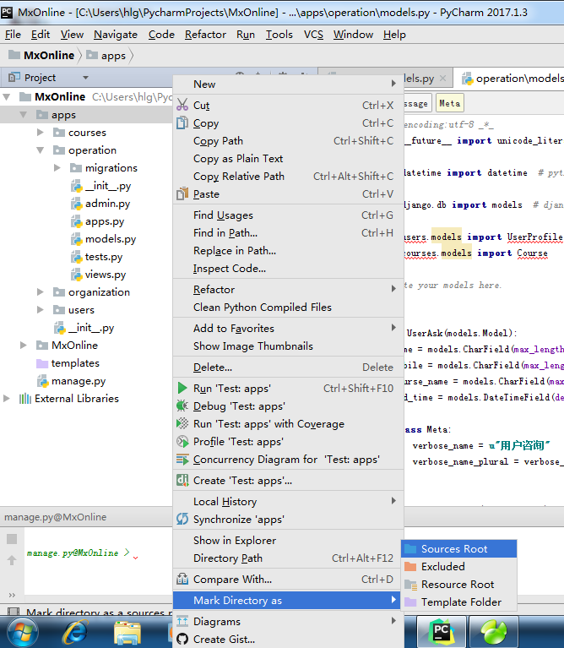564x648 pixels.
Task: Select Show in Explorer
Action: 288,540
